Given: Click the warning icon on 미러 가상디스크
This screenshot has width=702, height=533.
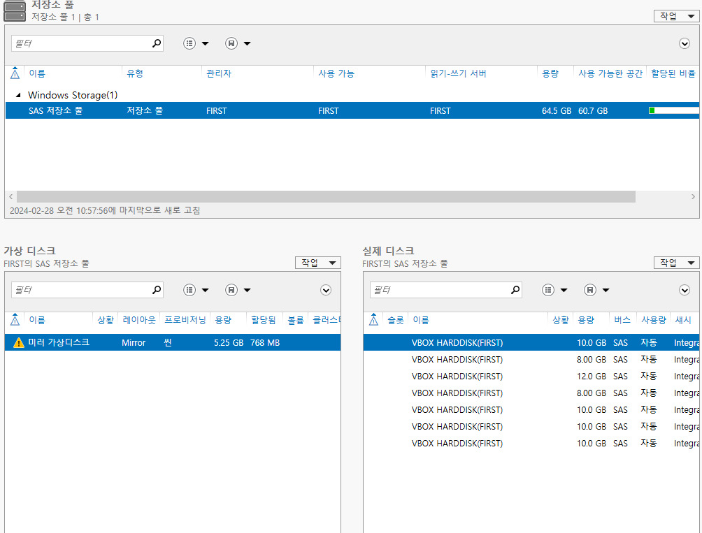Looking at the screenshot, I should (18, 342).
